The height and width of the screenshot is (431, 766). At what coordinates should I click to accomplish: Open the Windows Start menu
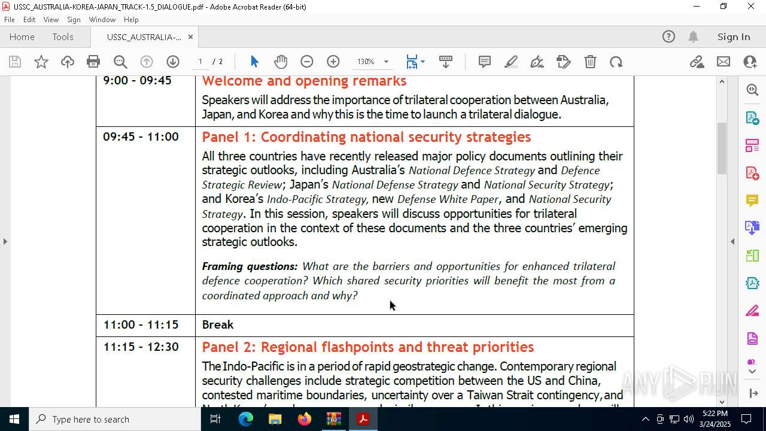click(x=14, y=419)
